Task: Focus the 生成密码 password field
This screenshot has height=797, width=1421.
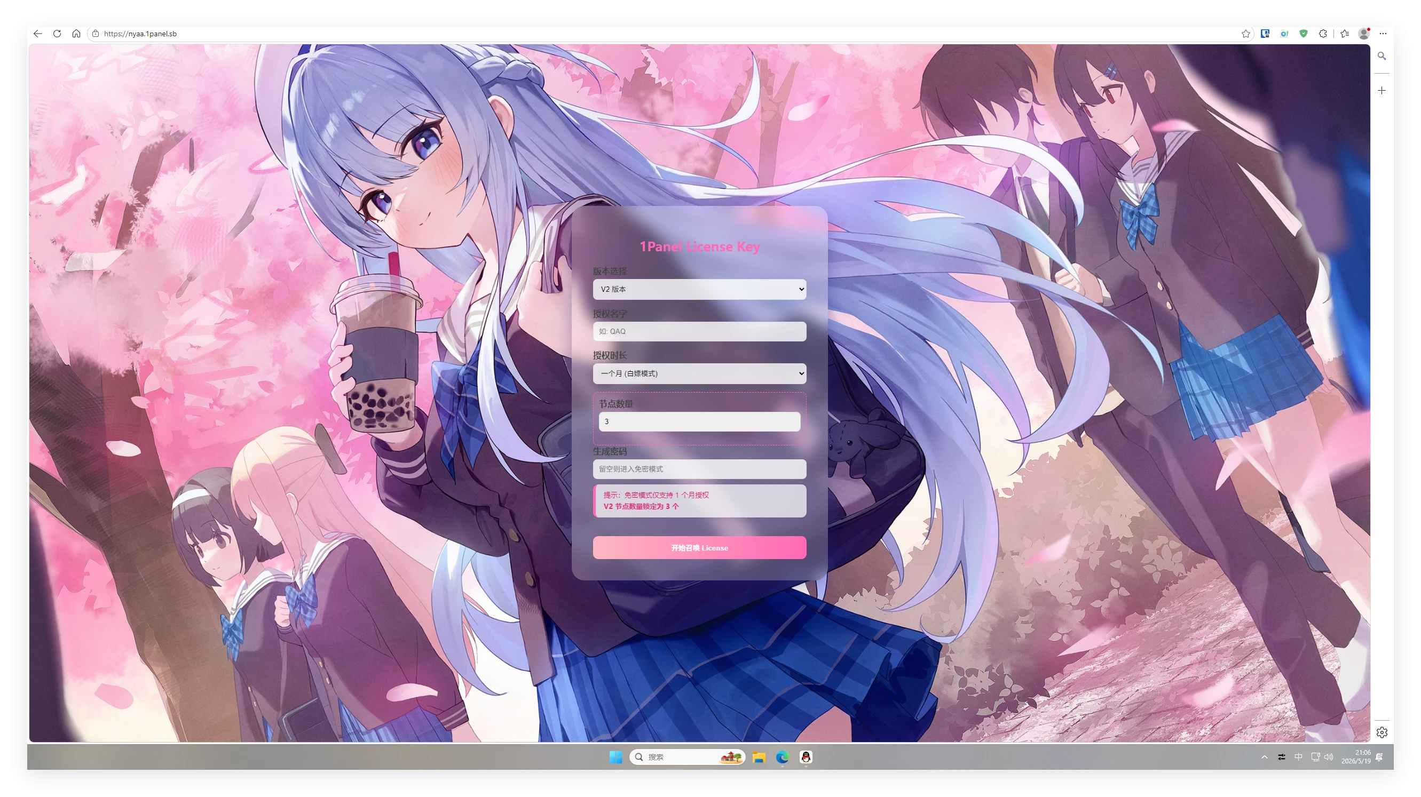Action: coord(699,469)
